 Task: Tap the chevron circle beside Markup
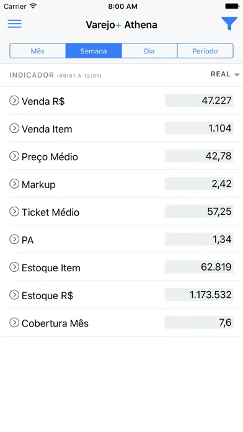tap(14, 184)
